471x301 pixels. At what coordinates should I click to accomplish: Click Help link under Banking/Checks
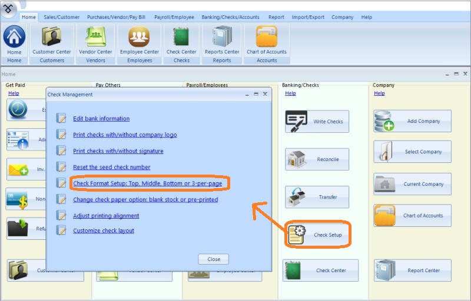click(290, 93)
